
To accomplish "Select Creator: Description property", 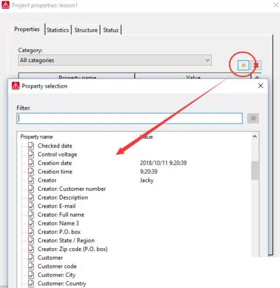I will (63, 197).
